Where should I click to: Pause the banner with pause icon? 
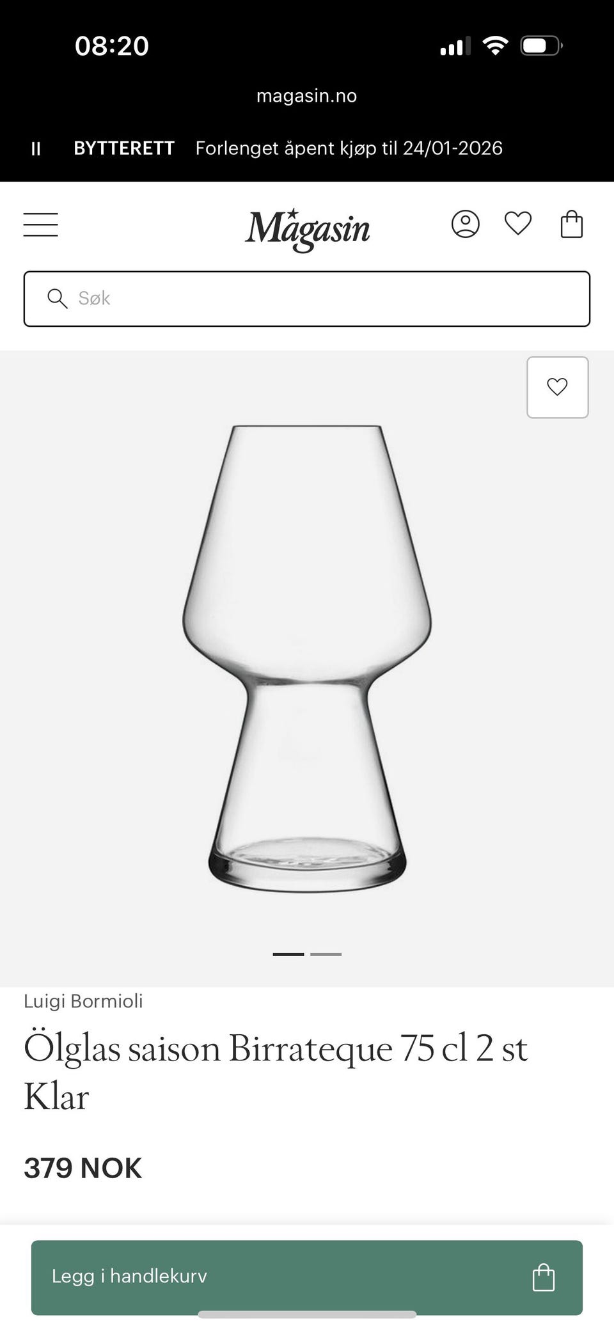36,148
